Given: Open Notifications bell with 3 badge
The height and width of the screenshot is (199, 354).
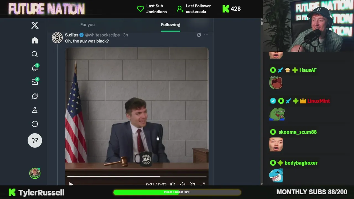Looking at the screenshot, I should tap(35, 68).
